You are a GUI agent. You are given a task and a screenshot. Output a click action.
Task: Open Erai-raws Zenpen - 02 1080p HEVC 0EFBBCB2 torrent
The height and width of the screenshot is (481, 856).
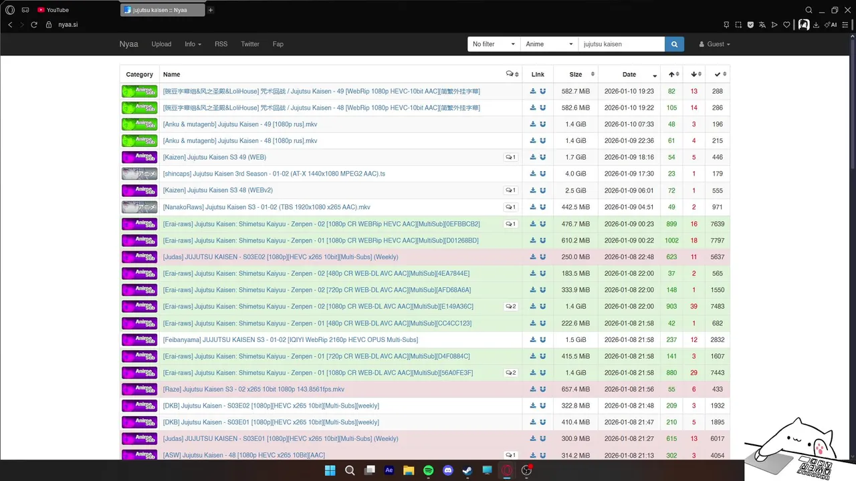tap(322, 224)
